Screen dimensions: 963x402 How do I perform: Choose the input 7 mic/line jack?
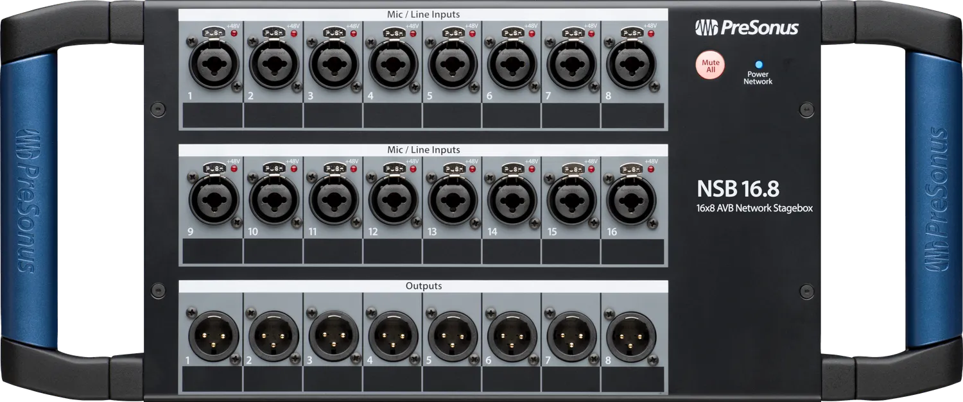point(572,63)
